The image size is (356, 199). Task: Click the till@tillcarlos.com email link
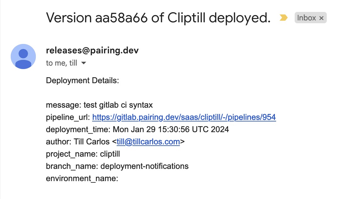pyautogui.click(x=148, y=142)
